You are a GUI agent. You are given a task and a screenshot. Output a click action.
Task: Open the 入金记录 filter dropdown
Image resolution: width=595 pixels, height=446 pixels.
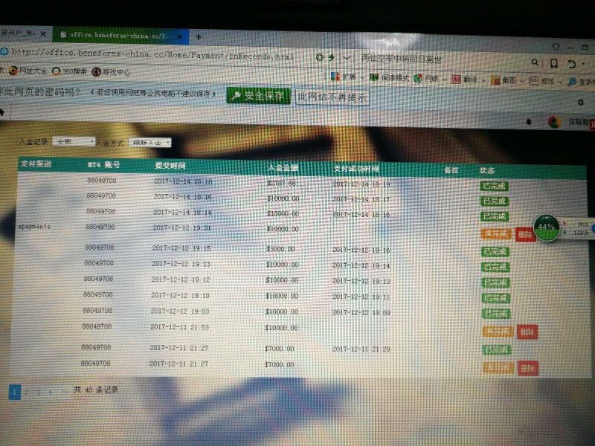click(74, 141)
